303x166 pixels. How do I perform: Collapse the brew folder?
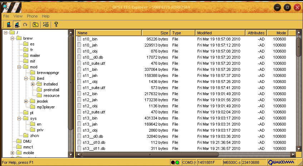(x=12, y=38)
